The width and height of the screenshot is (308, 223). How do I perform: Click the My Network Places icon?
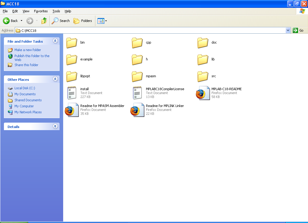[x=10, y=112]
